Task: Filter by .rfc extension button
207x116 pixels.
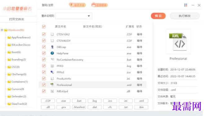Action: point(110,107)
